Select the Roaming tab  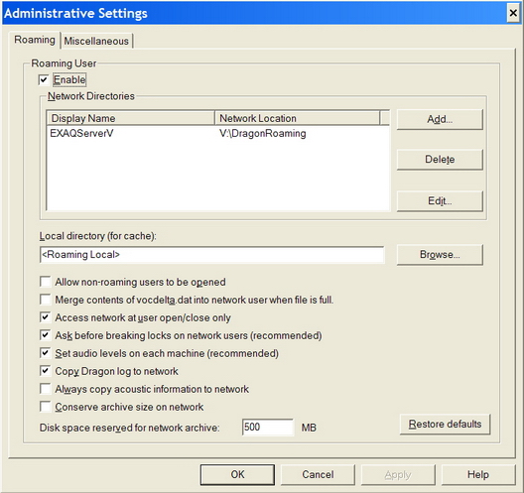35,40
